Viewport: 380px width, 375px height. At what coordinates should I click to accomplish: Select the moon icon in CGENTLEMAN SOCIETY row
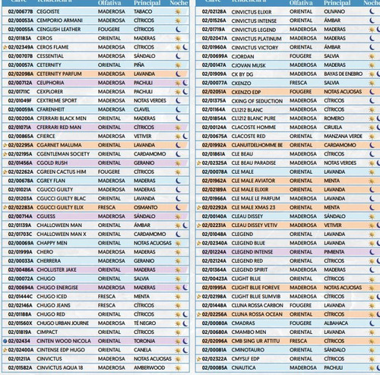[179, 154]
